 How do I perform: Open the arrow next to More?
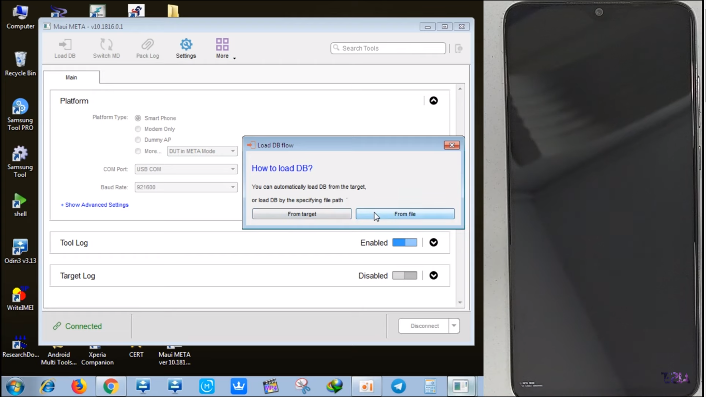point(234,58)
